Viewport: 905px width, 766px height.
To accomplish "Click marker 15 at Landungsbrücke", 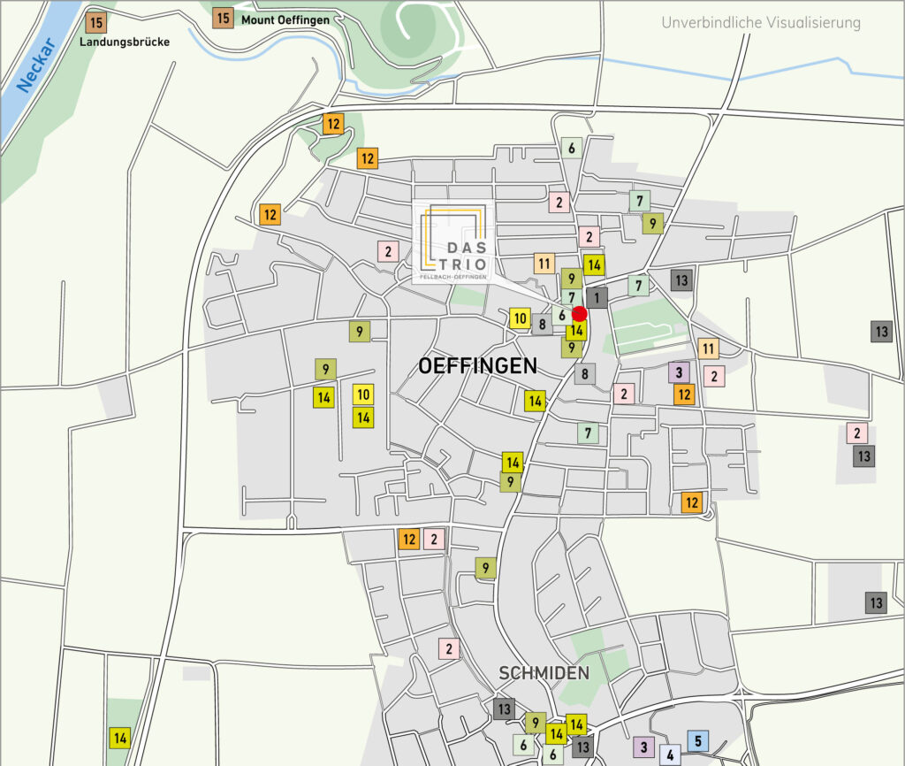I will tap(95, 22).
